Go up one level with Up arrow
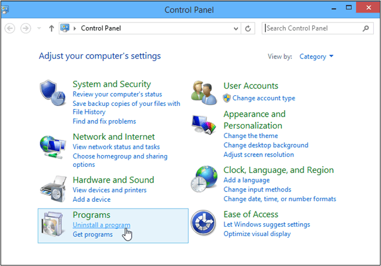 [x=52, y=28]
